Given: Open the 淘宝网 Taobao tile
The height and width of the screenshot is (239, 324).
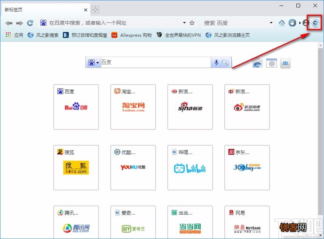Looking at the screenshot, I should 133,107.
